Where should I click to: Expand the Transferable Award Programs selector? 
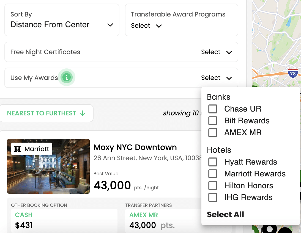click(x=147, y=26)
